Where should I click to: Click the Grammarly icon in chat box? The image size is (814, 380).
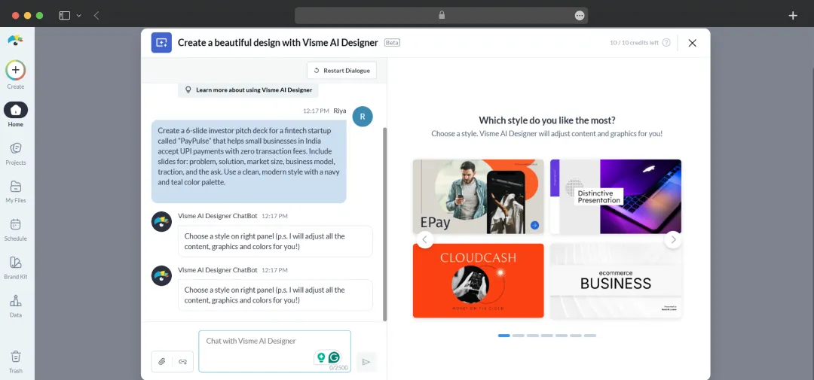[335, 357]
